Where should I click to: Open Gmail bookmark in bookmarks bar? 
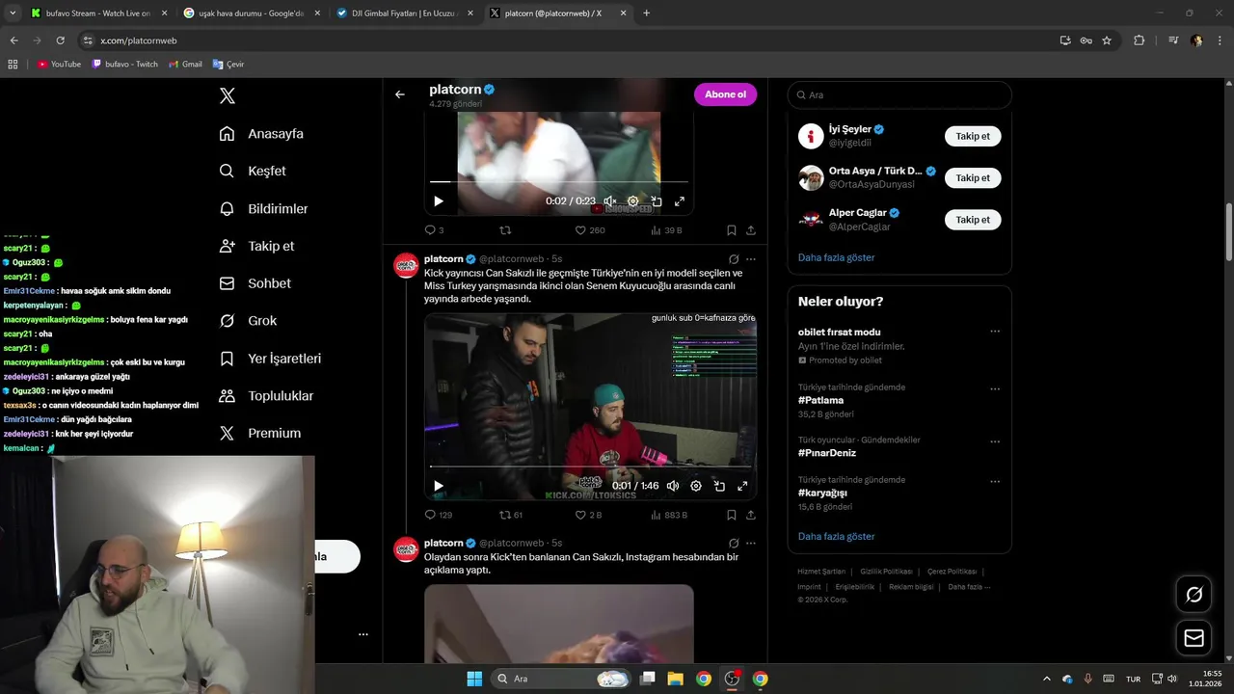(185, 64)
